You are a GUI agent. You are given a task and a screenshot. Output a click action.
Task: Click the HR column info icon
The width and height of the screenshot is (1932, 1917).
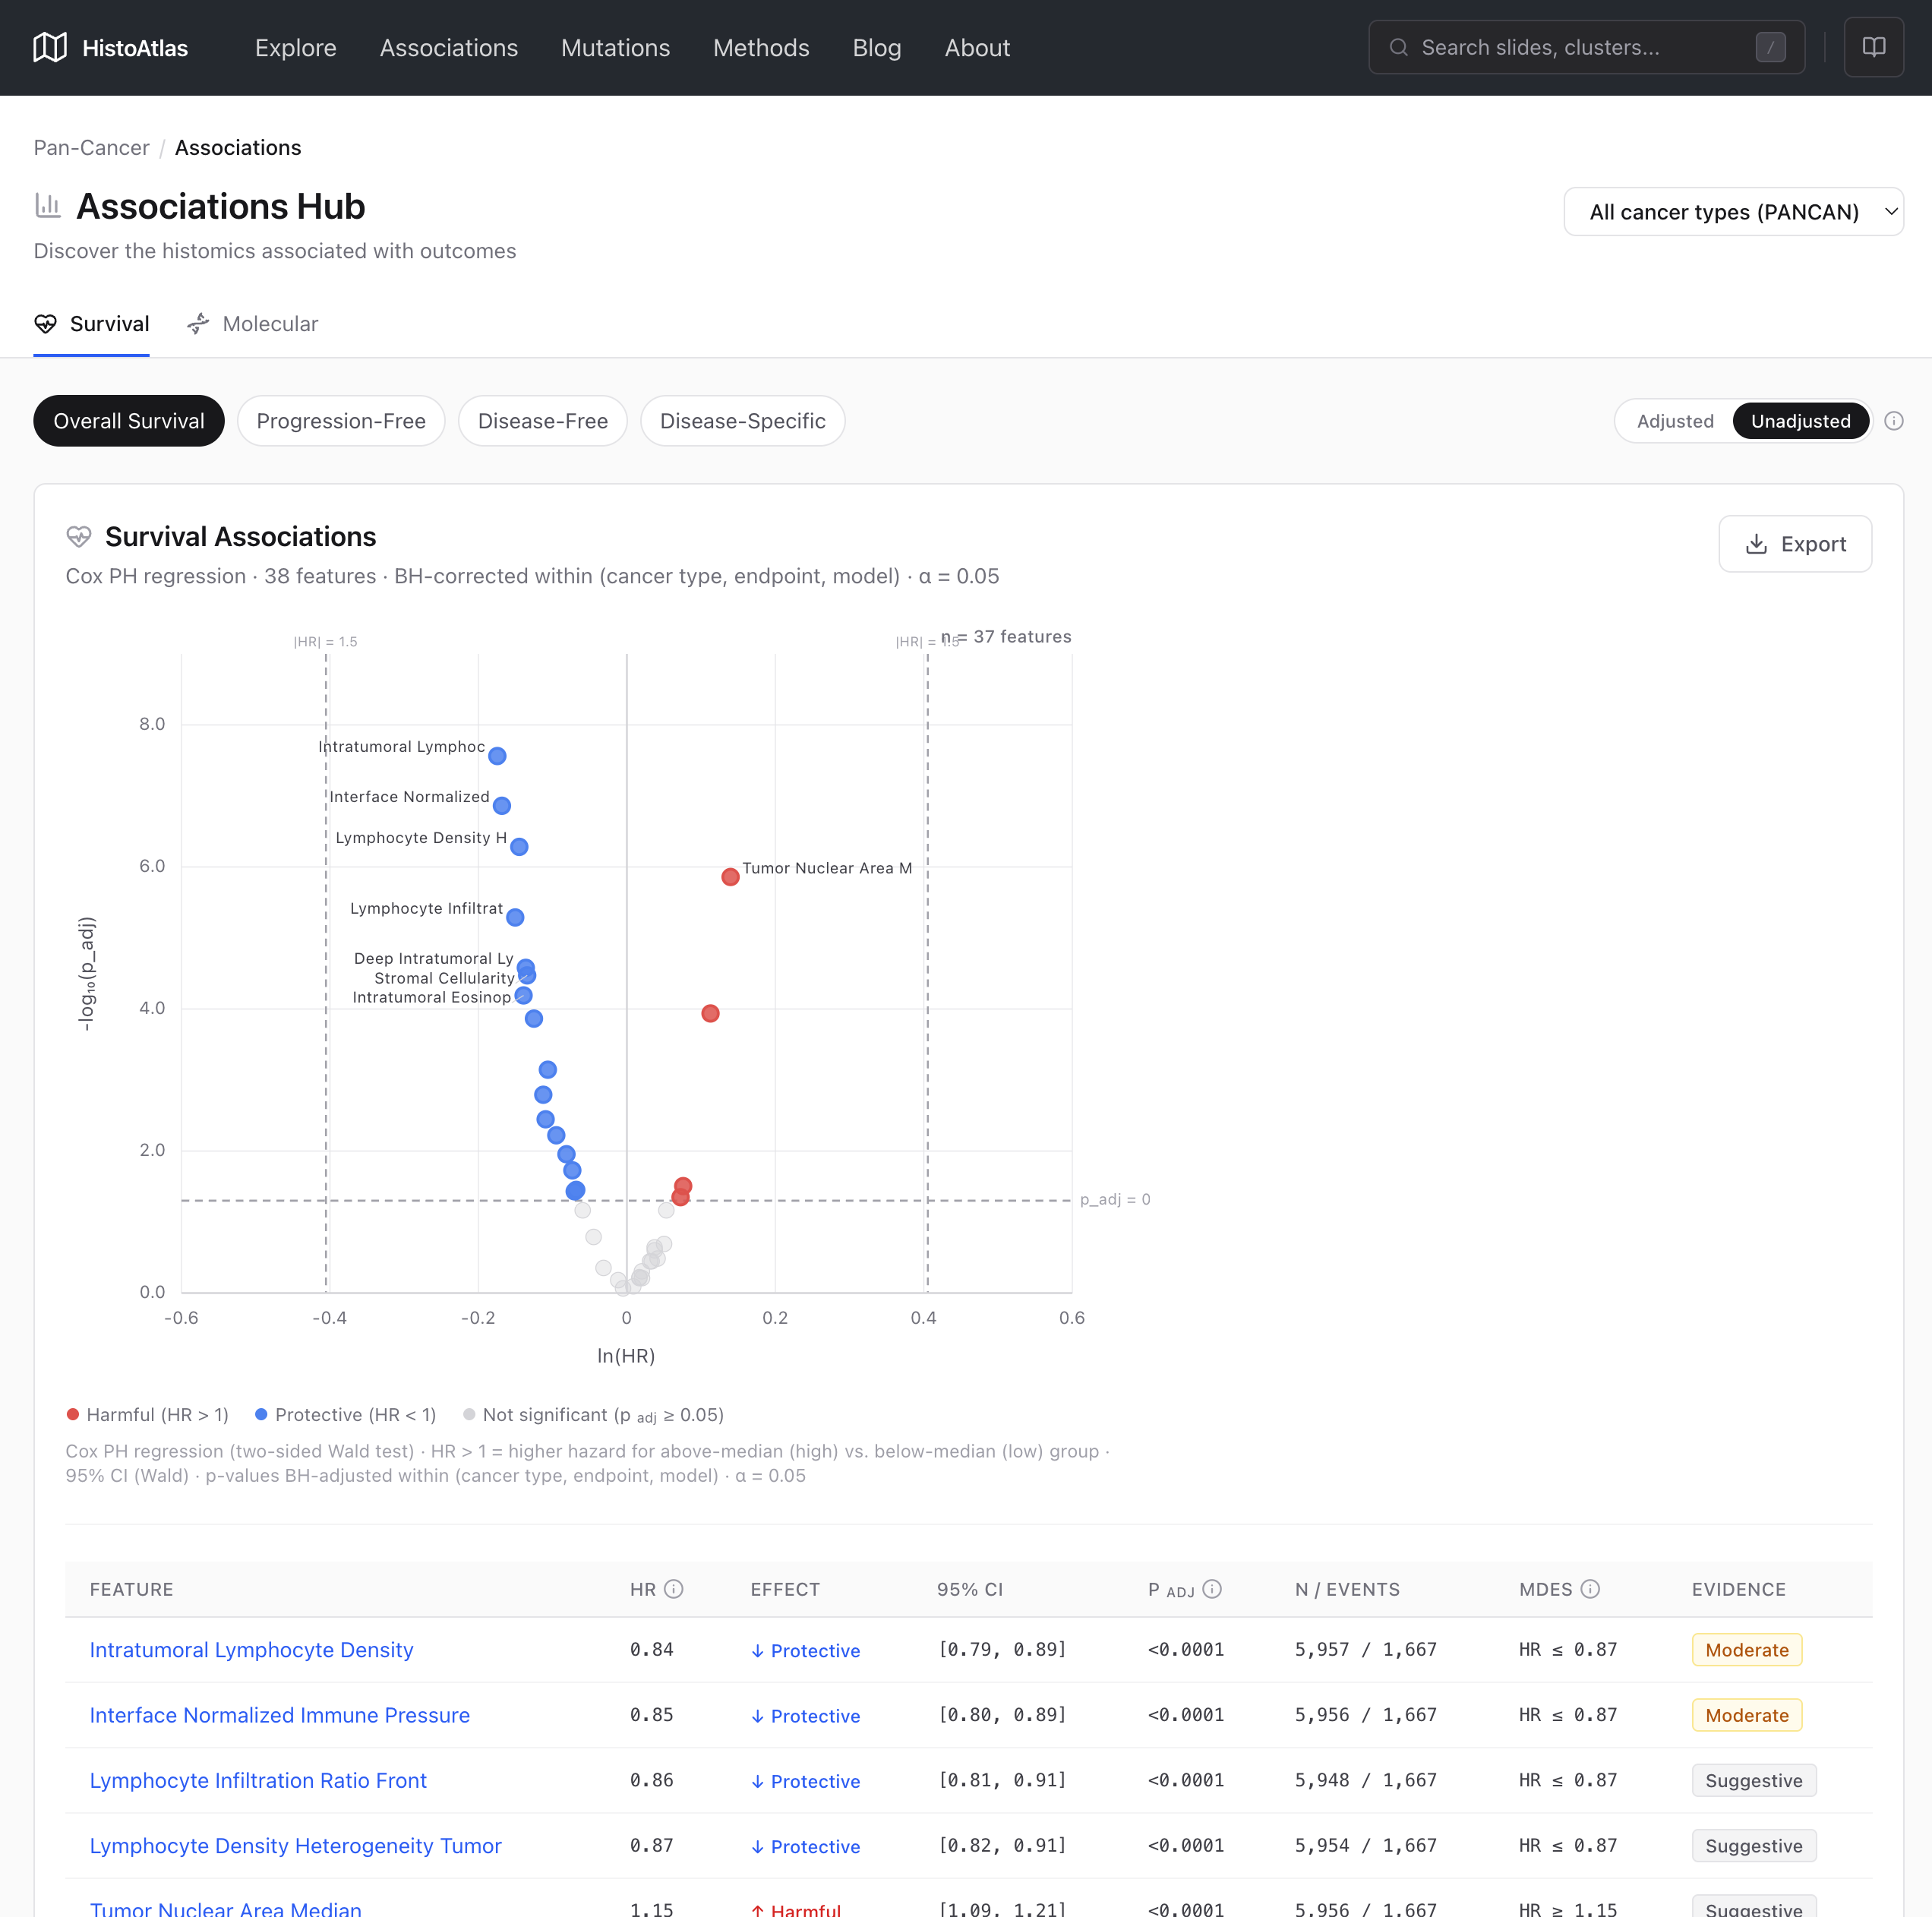click(x=674, y=1589)
